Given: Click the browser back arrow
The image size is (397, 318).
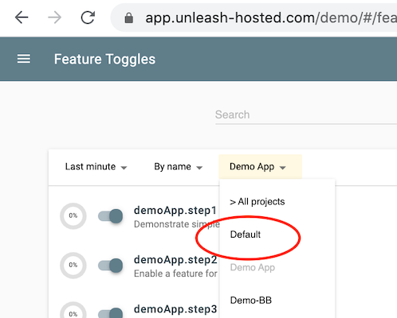Looking at the screenshot, I should 22,17.
